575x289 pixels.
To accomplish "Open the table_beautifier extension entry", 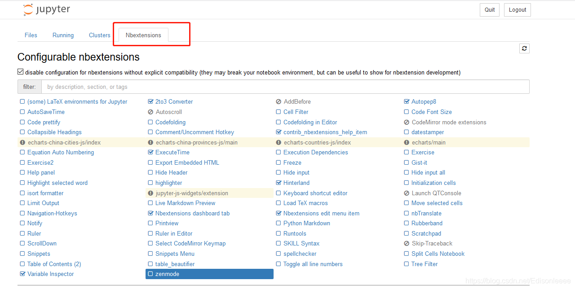I will (x=175, y=264).
